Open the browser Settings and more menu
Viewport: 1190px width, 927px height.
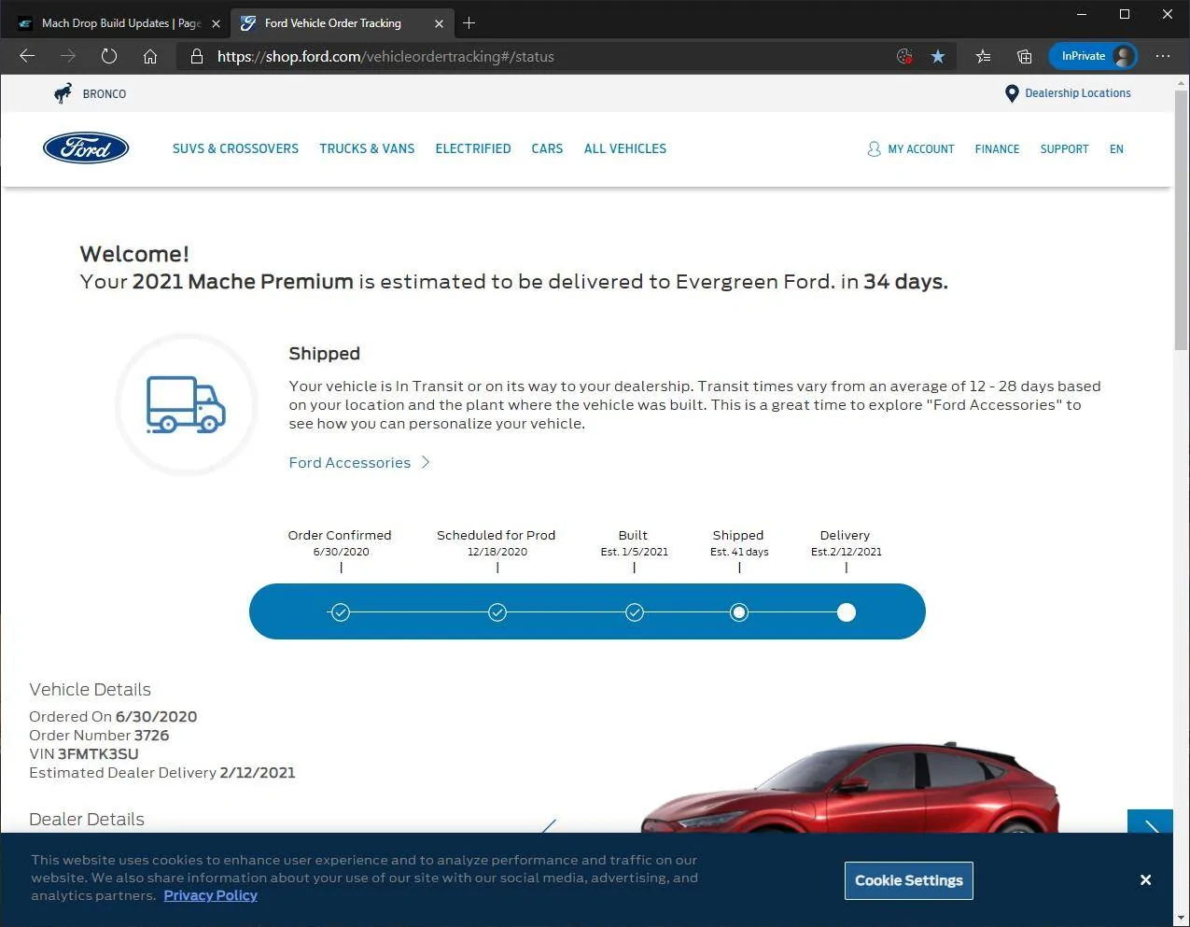[1163, 56]
